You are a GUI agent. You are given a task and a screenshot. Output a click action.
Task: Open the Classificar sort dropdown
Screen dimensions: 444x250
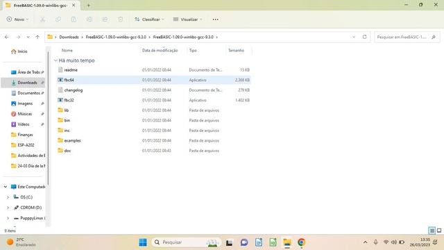pos(149,19)
